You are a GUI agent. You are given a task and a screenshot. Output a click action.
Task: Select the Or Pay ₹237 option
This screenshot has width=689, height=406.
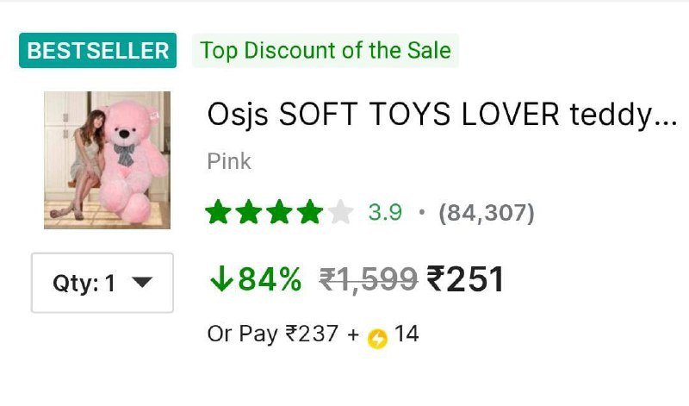[x=273, y=334]
